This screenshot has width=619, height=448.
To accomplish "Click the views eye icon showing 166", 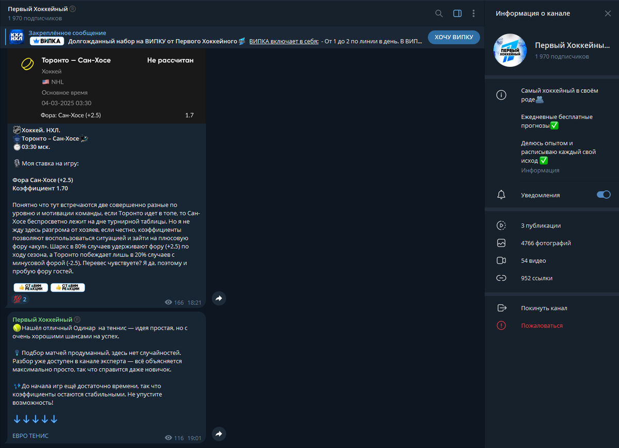I will point(168,302).
